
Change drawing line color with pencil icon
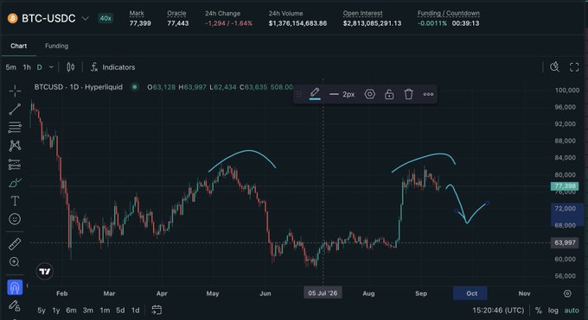point(315,93)
